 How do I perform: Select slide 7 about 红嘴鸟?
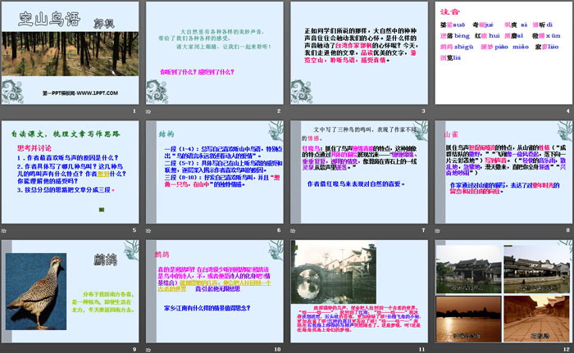pyautogui.click(x=359, y=172)
